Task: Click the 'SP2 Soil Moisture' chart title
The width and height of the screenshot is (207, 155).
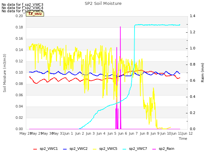Action: [x=103, y=4]
